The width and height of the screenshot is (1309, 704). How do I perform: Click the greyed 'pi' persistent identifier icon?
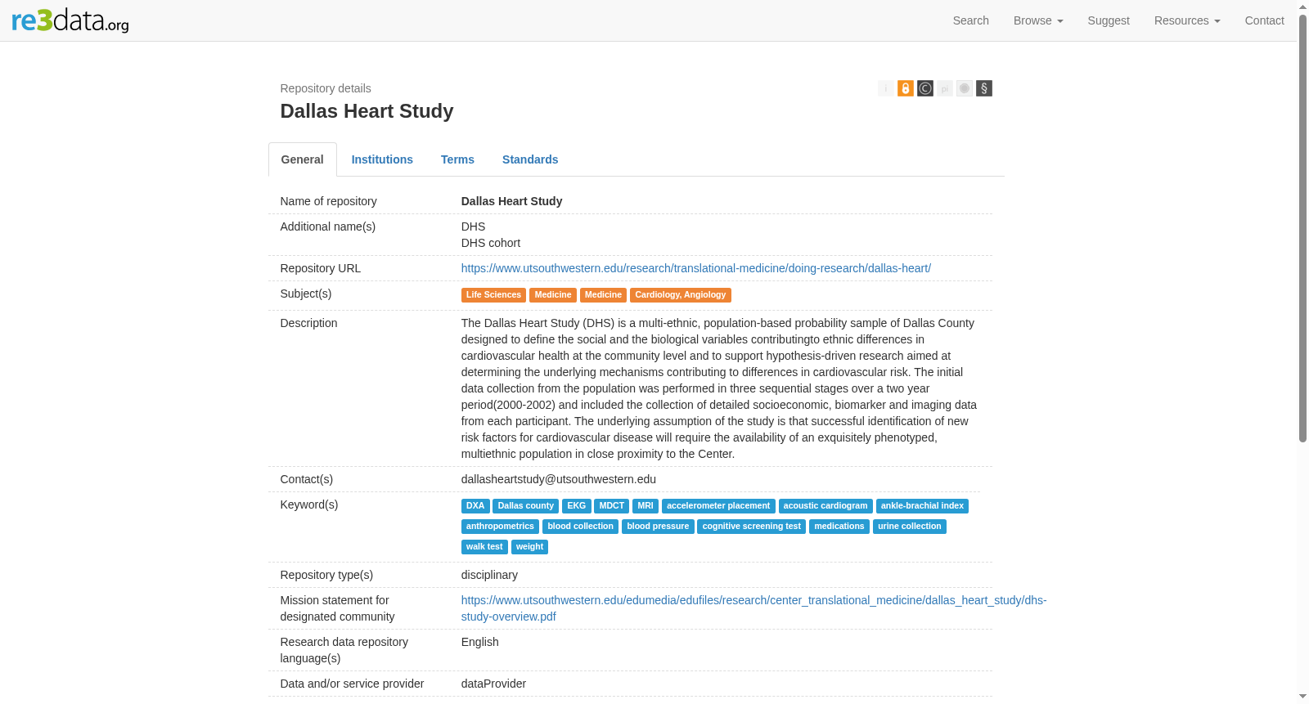point(945,88)
